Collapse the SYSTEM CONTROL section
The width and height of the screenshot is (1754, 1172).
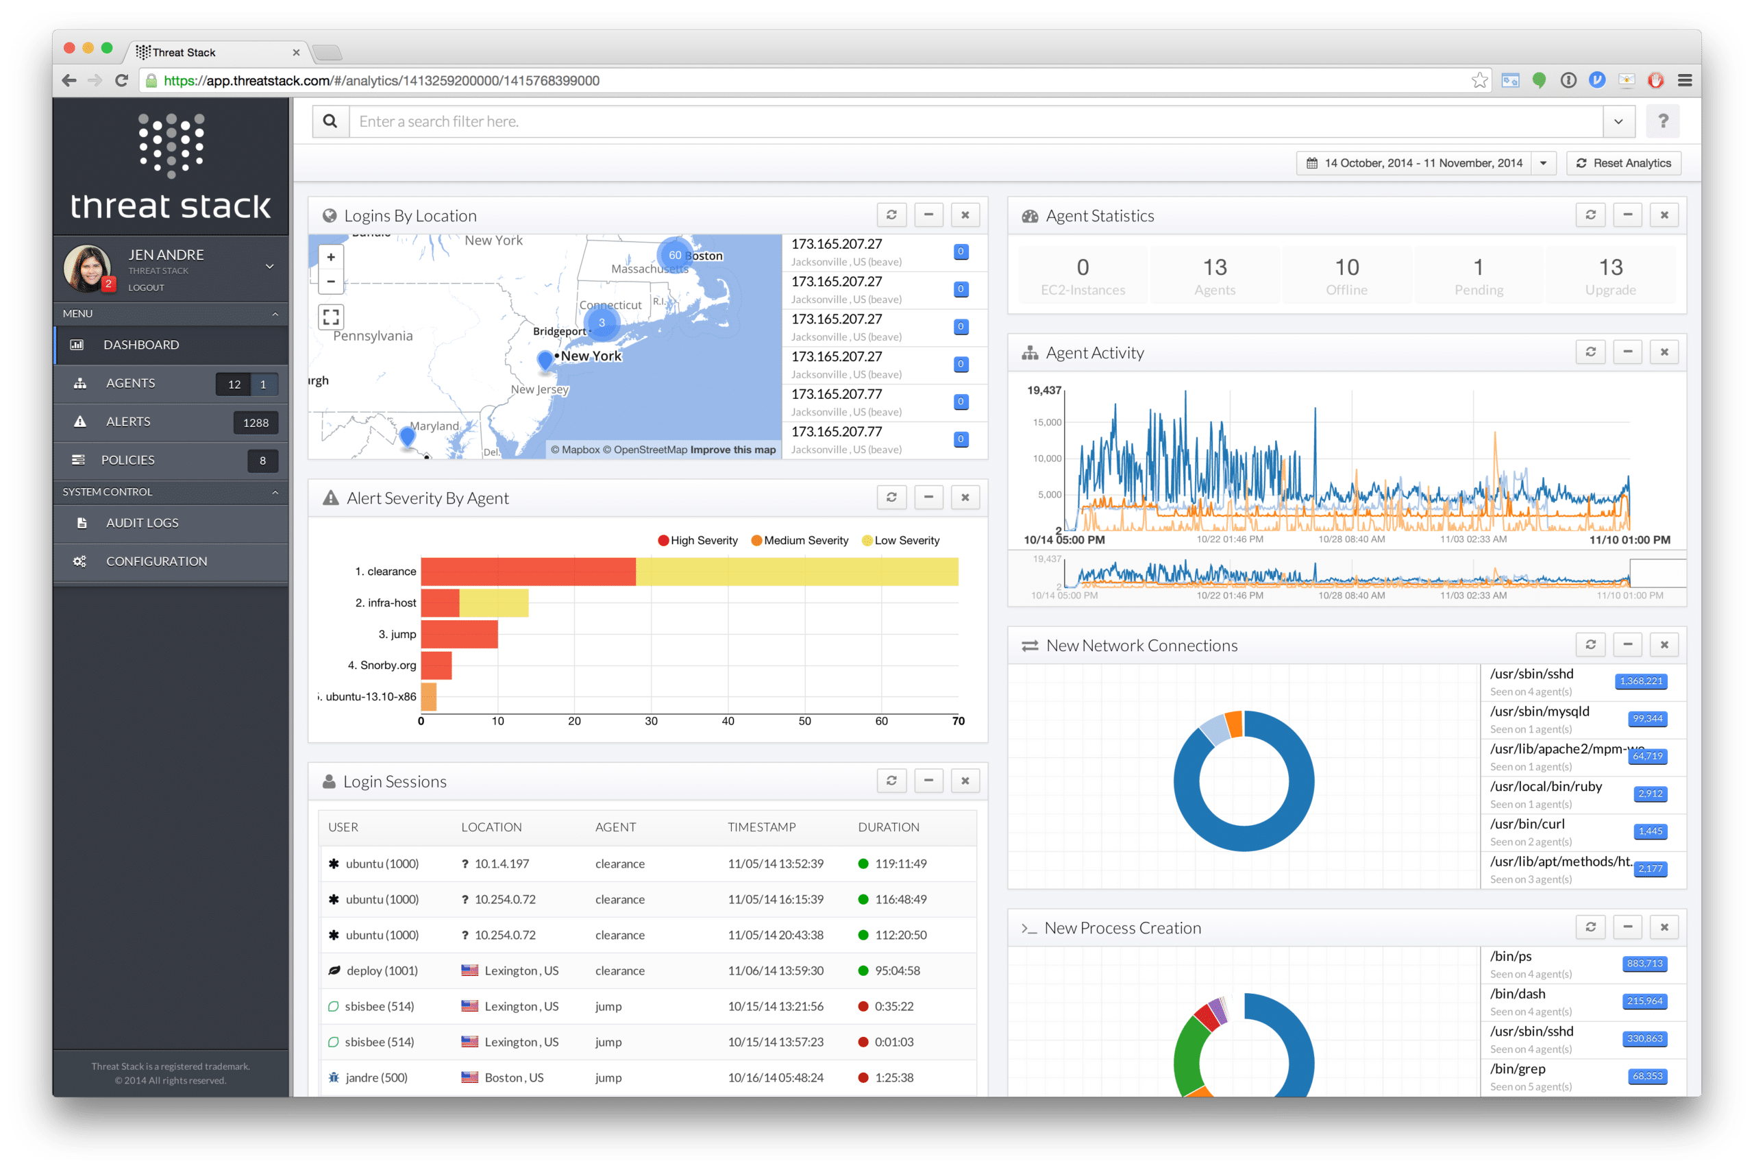click(x=275, y=492)
